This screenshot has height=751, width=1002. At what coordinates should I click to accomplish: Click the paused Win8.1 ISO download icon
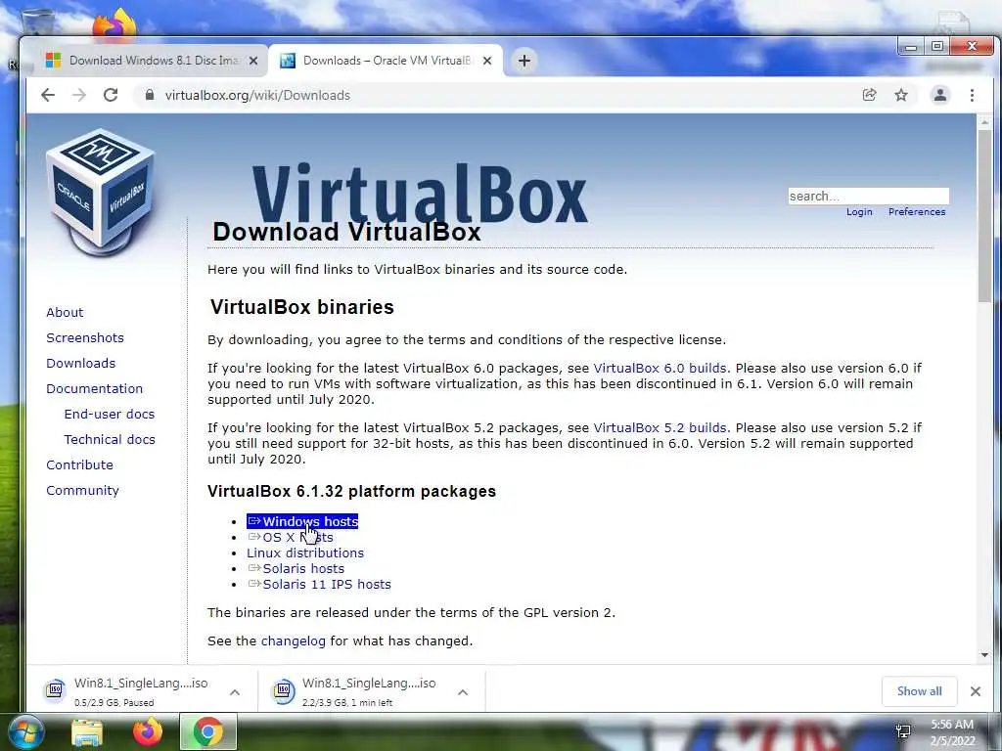55,690
